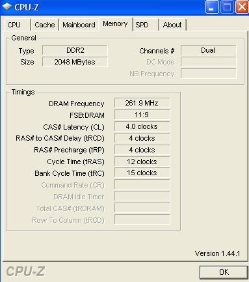Click the empty DRAM Idle Timer field
The height and width of the screenshot is (282, 249).
tap(142, 197)
